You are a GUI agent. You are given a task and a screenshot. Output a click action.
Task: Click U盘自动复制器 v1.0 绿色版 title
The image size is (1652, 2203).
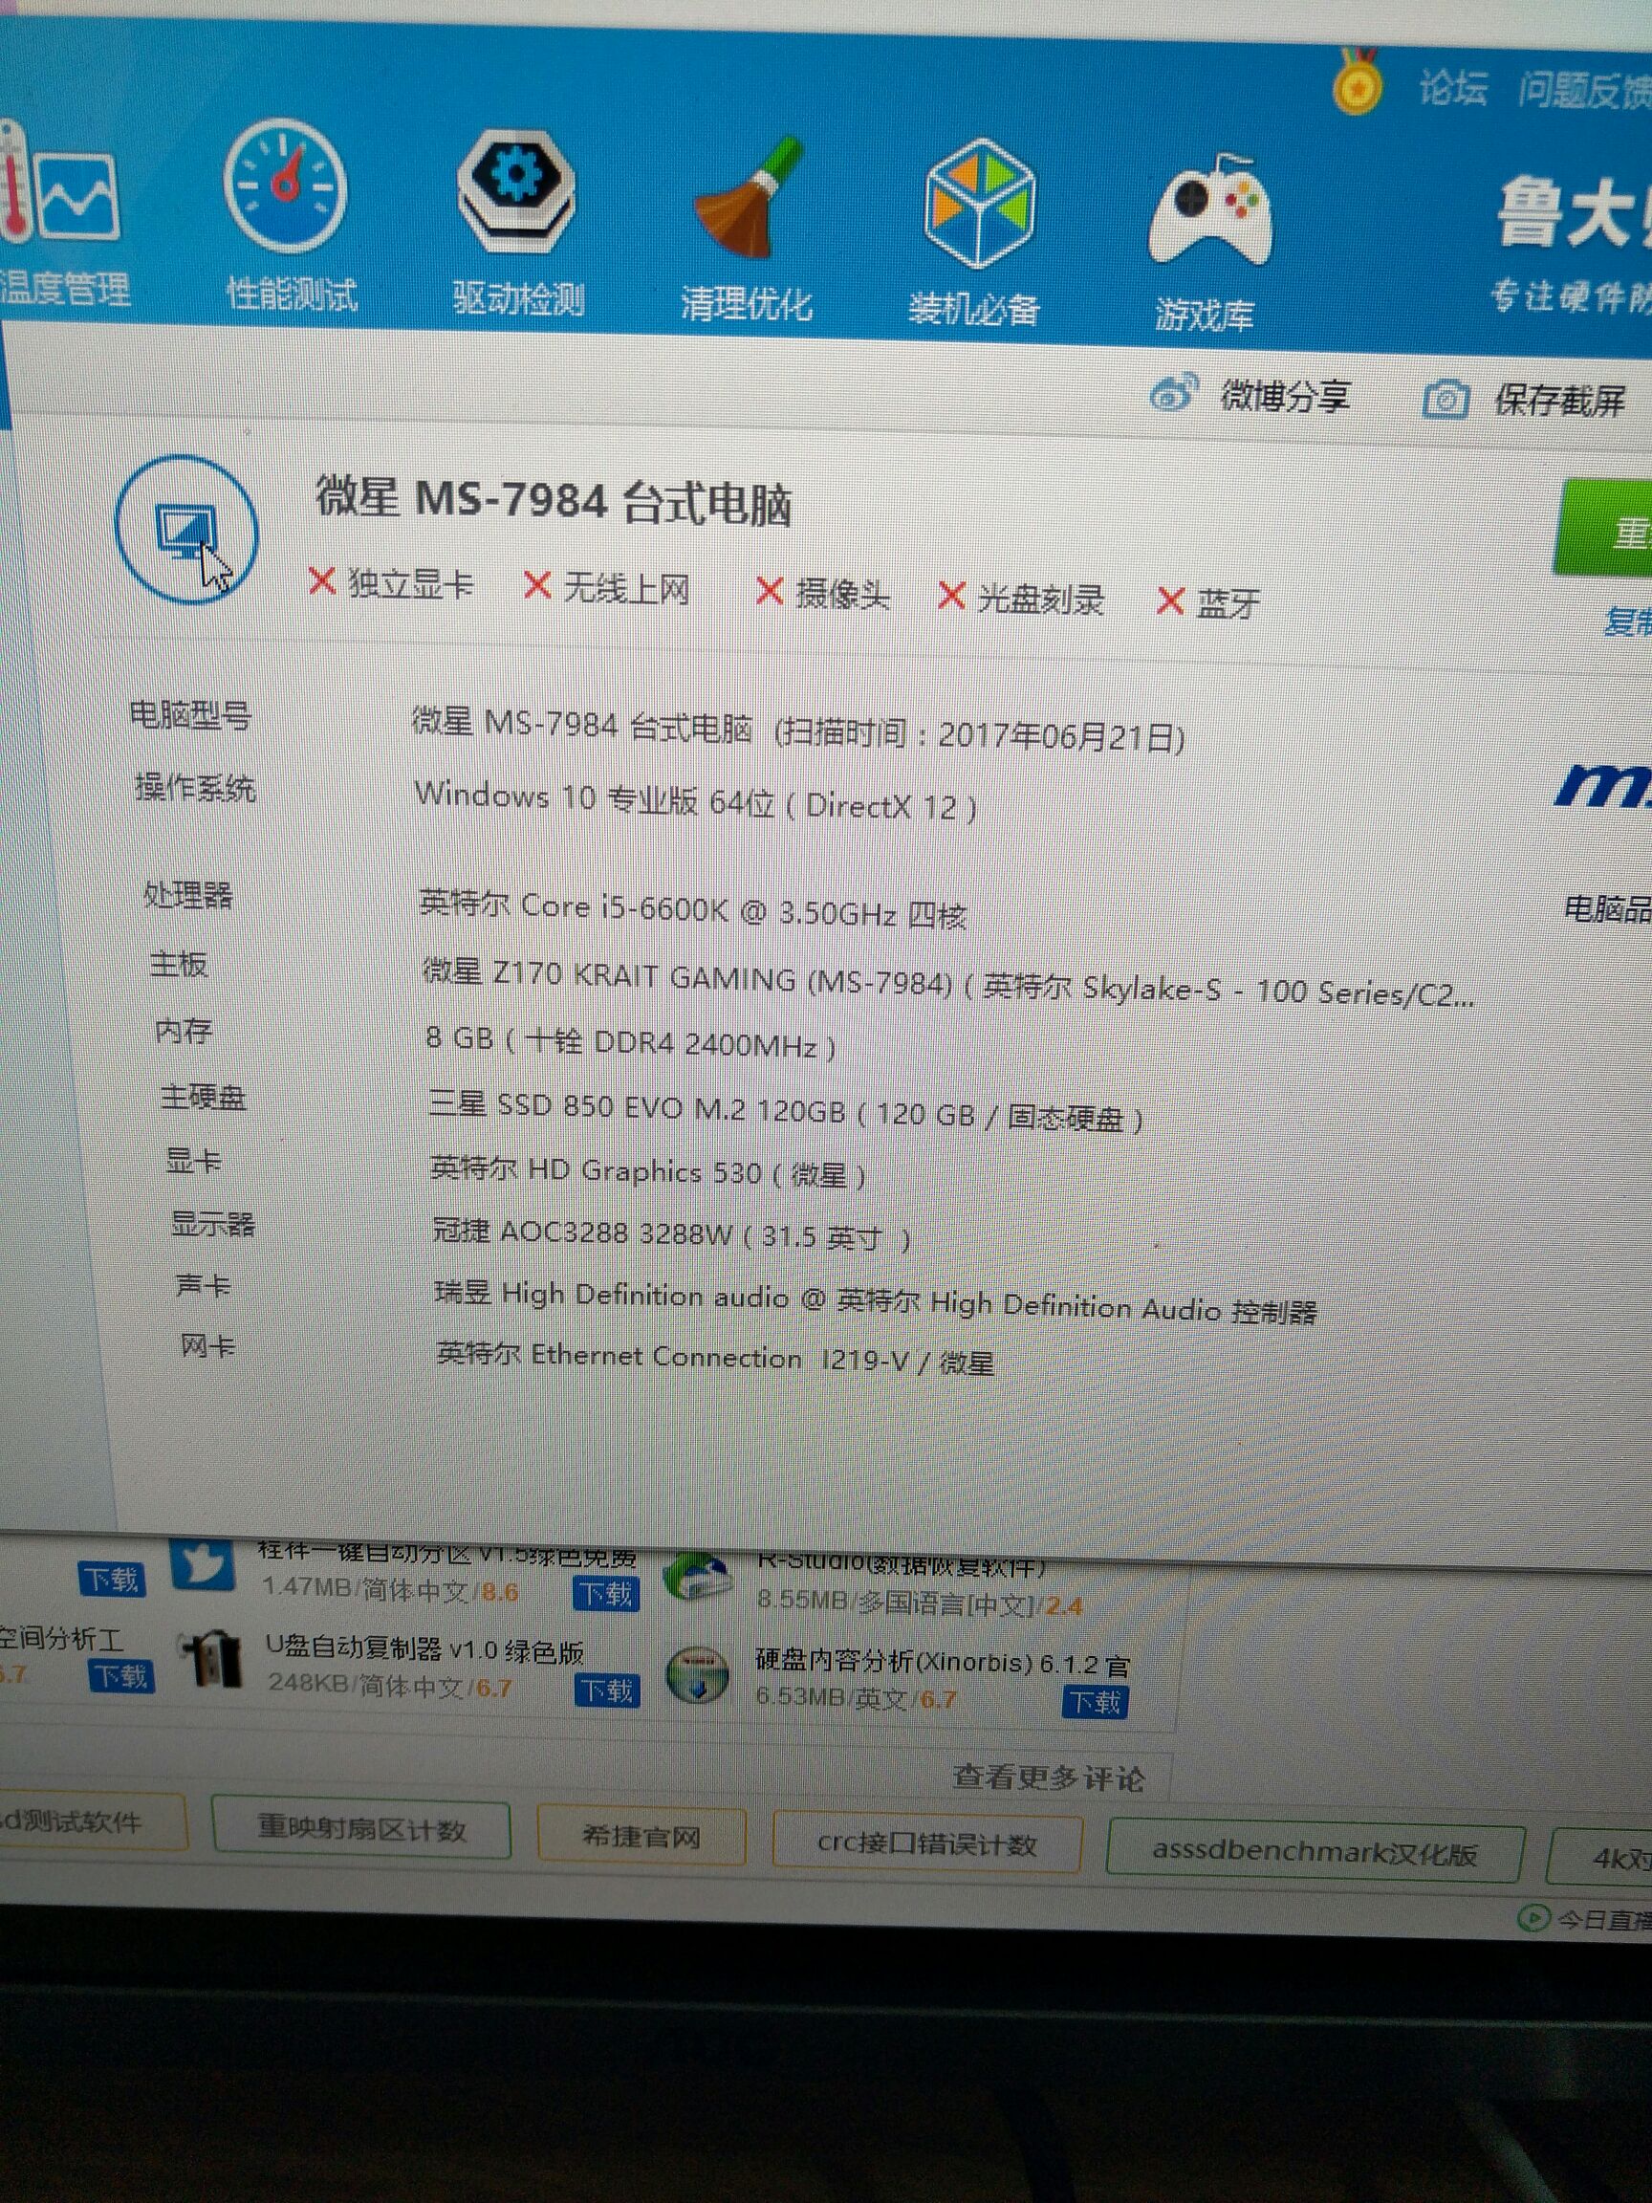425,1649
